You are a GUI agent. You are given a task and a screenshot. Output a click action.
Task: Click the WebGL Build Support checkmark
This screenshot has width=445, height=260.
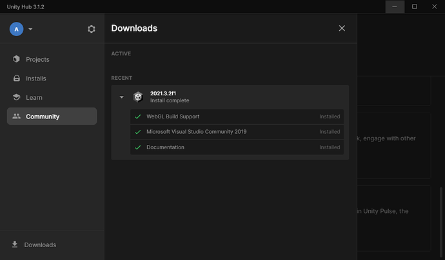137,116
